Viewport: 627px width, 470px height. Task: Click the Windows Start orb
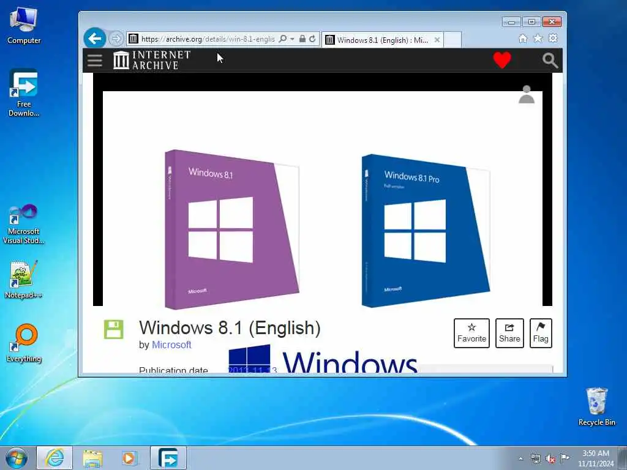coord(17,458)
